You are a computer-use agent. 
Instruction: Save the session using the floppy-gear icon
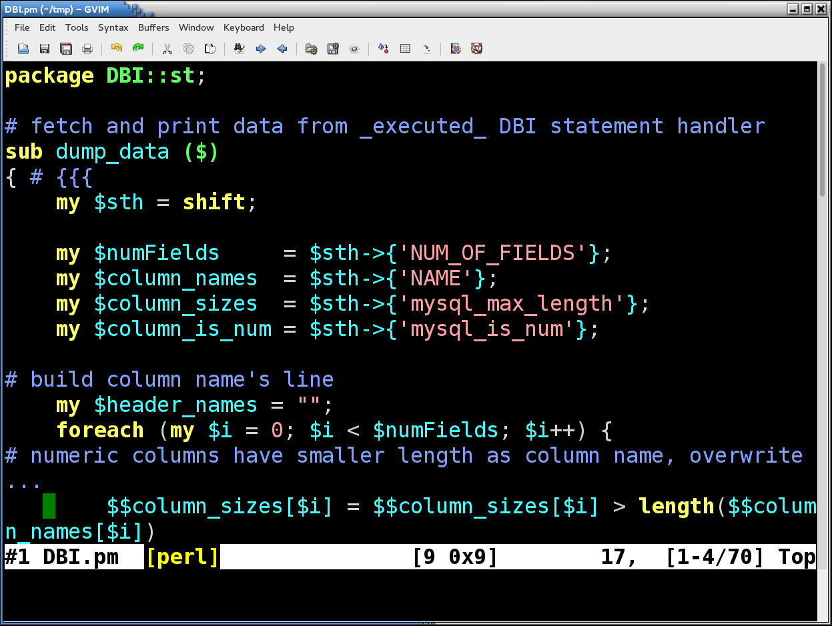333,49
